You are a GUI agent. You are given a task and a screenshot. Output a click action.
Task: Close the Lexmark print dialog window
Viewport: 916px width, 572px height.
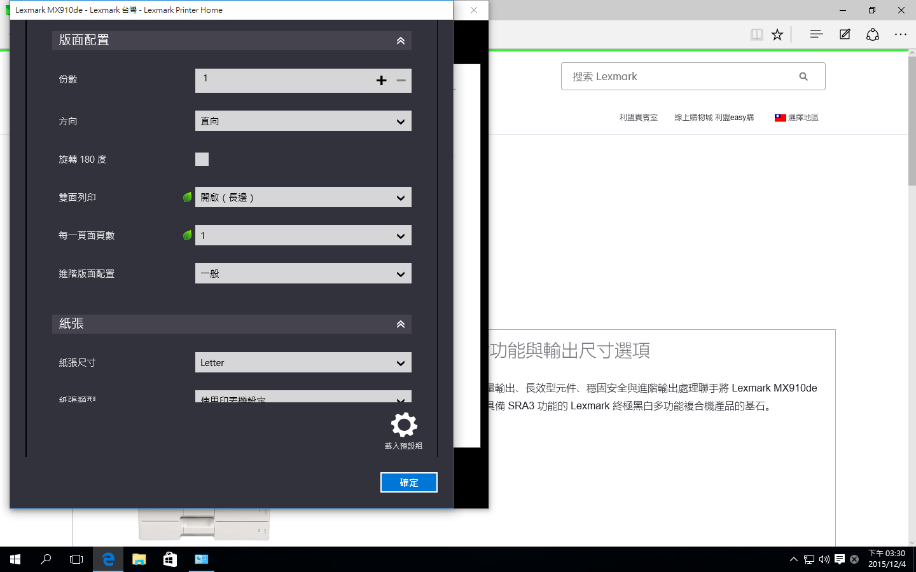(x=473, y=10)
